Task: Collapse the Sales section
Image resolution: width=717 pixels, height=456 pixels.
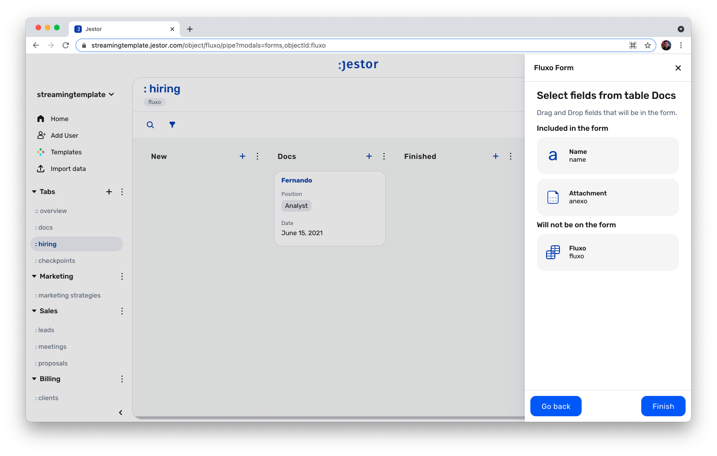Action: coord(34,311)
